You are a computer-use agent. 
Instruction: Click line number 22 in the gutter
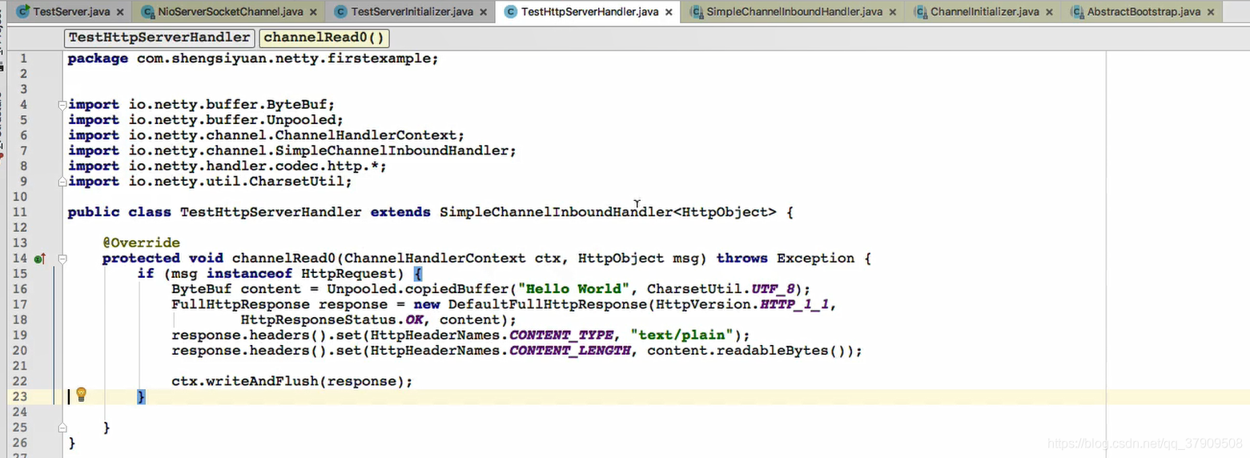20,381
